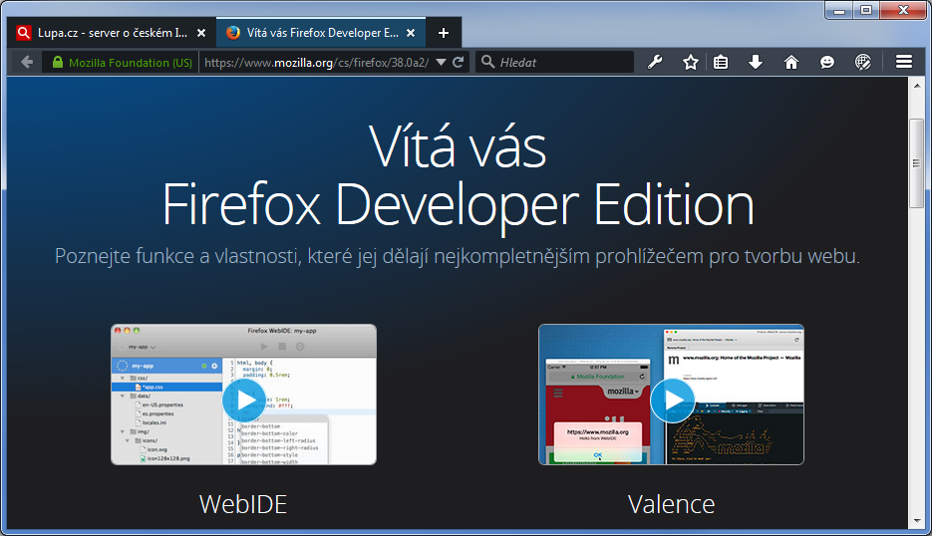Select the Vítá vás Firefox Developer tab
Screen dimensions: 932x536
pyautogui.click(x=321, y=33)
